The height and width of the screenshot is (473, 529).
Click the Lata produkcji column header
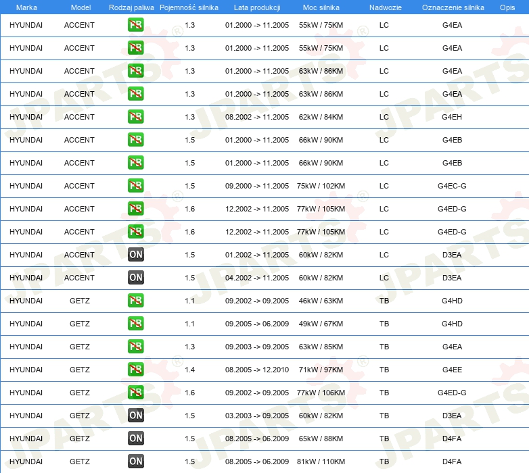point(257,7)
